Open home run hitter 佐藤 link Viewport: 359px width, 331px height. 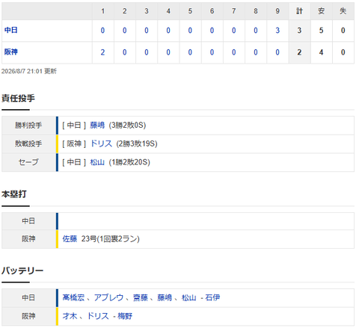(70, 239)
